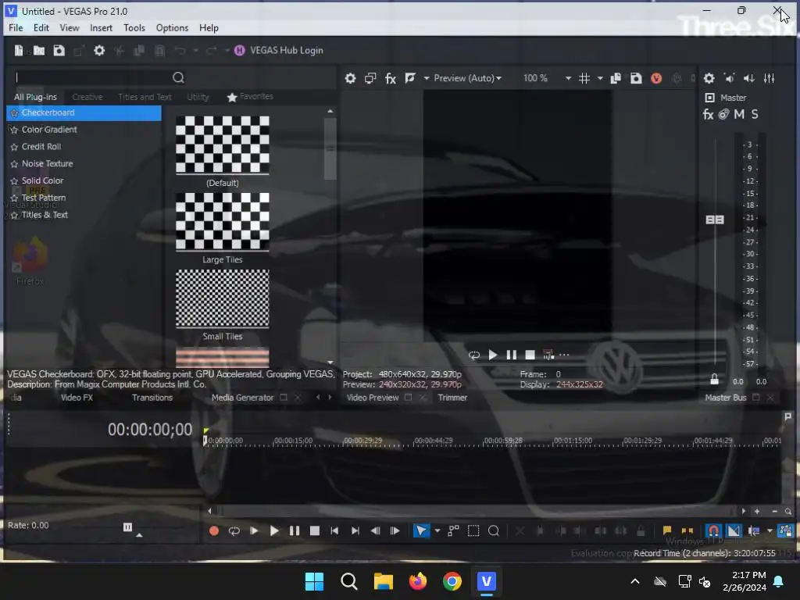Toggle loop playback in video preview
800x600 pixels.
(474, 355)
